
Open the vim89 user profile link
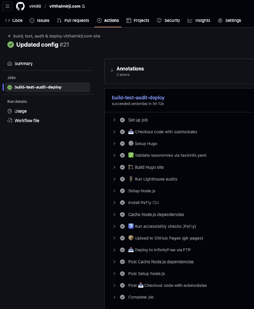tap(35, 6)
